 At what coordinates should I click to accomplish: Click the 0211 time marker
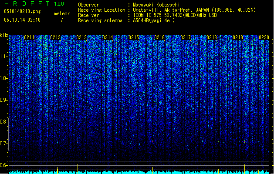29,37
